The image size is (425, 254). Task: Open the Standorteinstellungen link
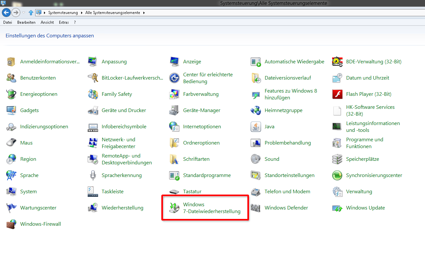289,175
